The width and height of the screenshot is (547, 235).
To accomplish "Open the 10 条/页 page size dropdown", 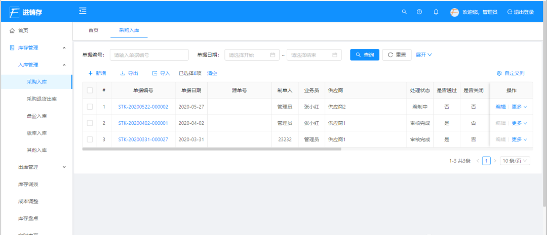I will [x=515, y=161].
